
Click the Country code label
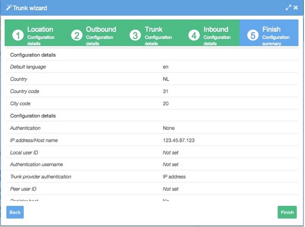coord(24,92)
